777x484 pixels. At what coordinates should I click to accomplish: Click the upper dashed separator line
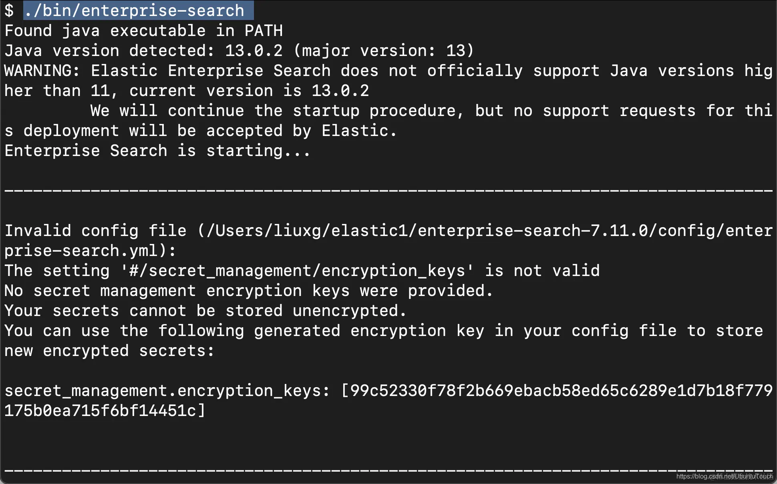click(x=388, y=191)
